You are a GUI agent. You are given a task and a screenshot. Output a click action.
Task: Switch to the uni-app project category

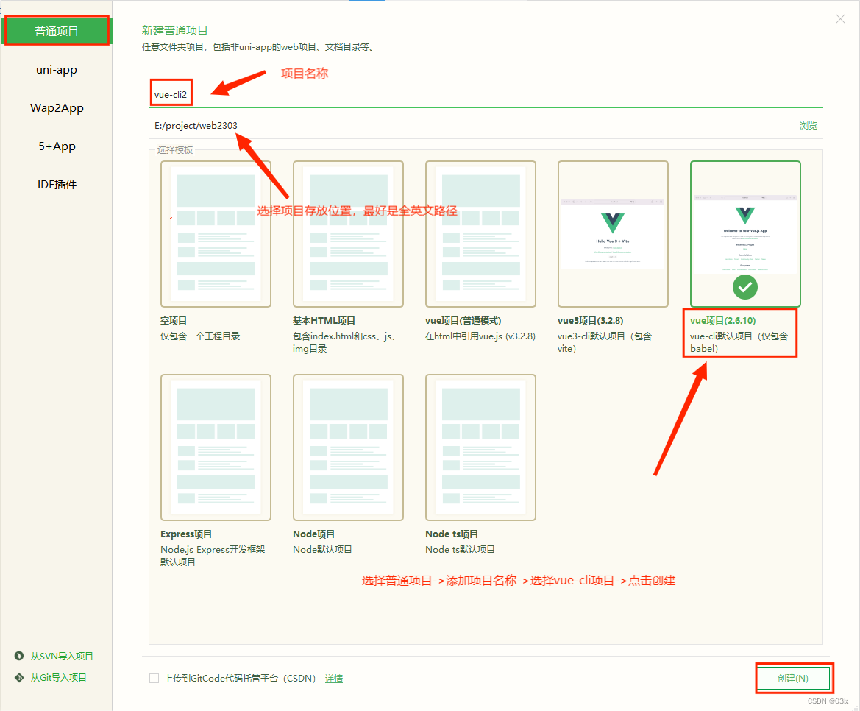click(57, 69)
